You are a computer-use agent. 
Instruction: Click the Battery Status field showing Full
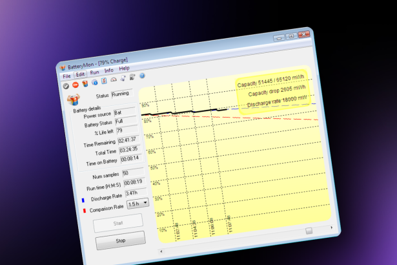[126, 121]
